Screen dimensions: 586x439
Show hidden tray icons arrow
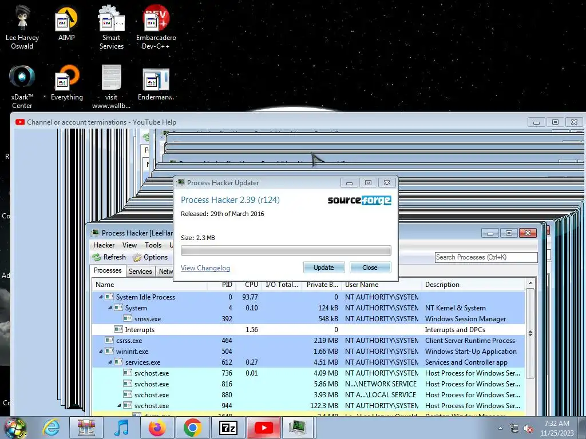pyautogui.click(x=500, y=429)
